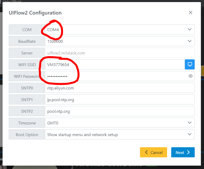Click the BaudRate label

[x=27, y=41]
